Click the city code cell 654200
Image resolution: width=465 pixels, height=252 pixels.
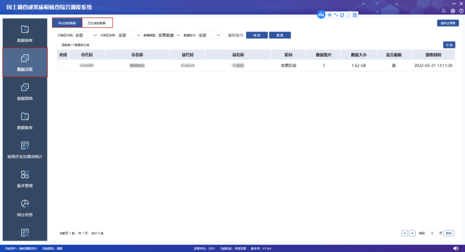87,65
